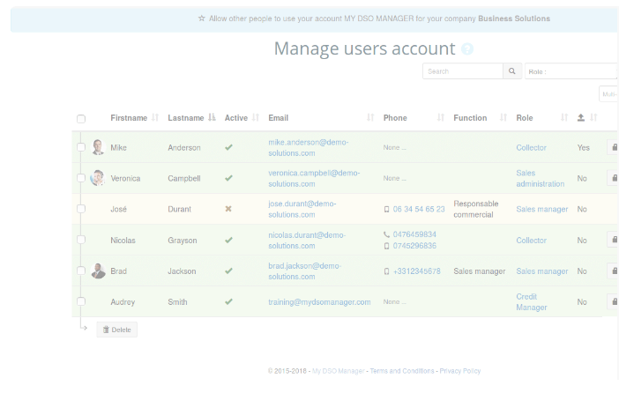
Task: Click the lock icon in Mike Anderson's row
Action: [x=612, y=148]
